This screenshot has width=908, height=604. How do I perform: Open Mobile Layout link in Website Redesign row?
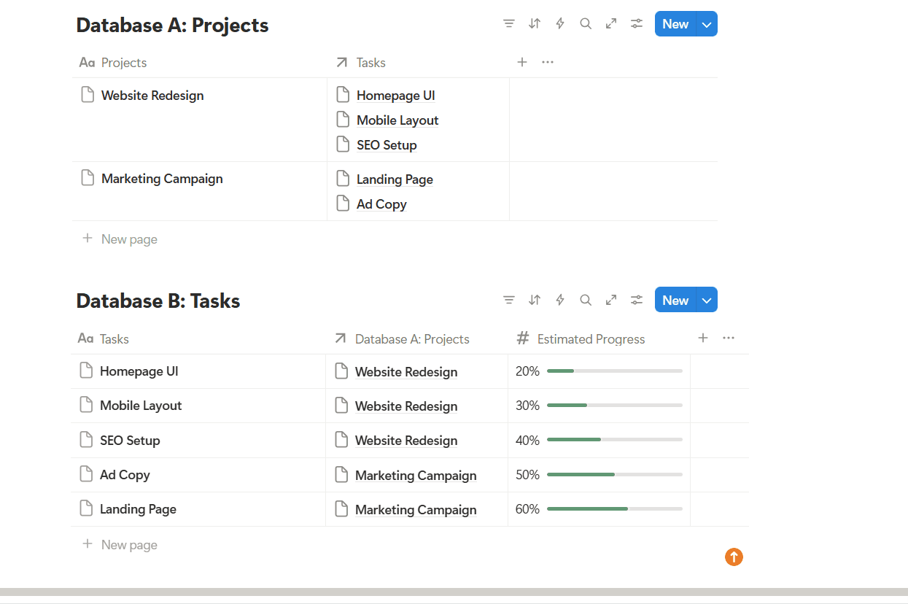coord(397,120)
